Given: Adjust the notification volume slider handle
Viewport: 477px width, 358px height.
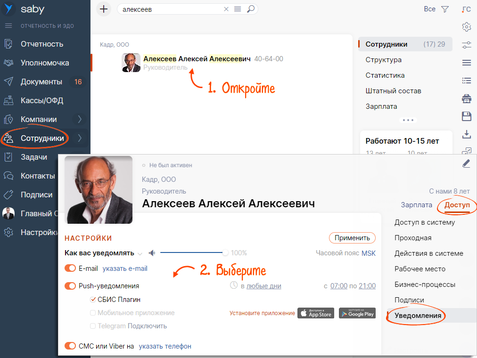Looking at the screenshot, I should coord(226,253).
